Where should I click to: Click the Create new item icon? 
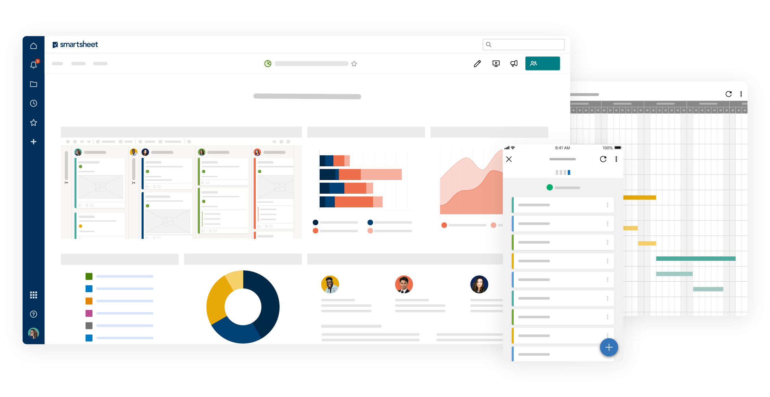tap(35, 142)
